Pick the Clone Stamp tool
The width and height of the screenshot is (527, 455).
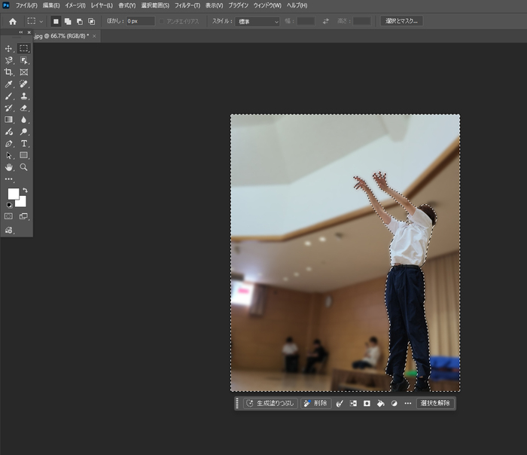(x=23, y=96)
